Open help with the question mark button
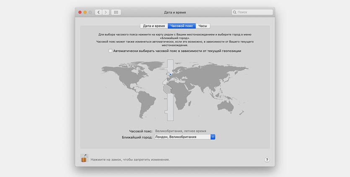Viewport: 350px width, 177px height. pos(267,159)
